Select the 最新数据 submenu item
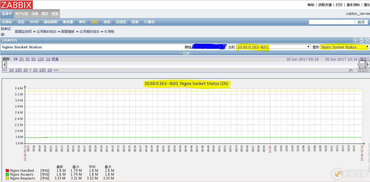The height and width of the screenshot is (182, 370). pos(50,22)
